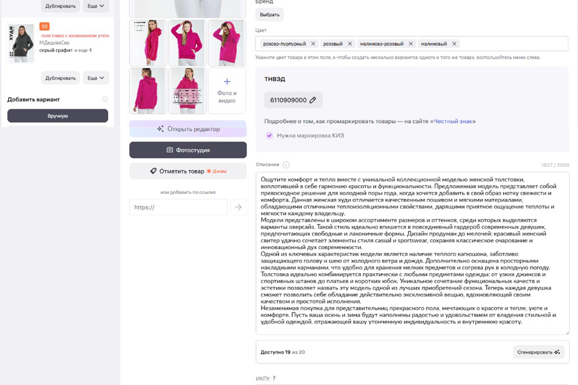The image size is (578, 385).
Task: Remove the розово-пурпурный color tag
Action: click(x=313, y=44)
